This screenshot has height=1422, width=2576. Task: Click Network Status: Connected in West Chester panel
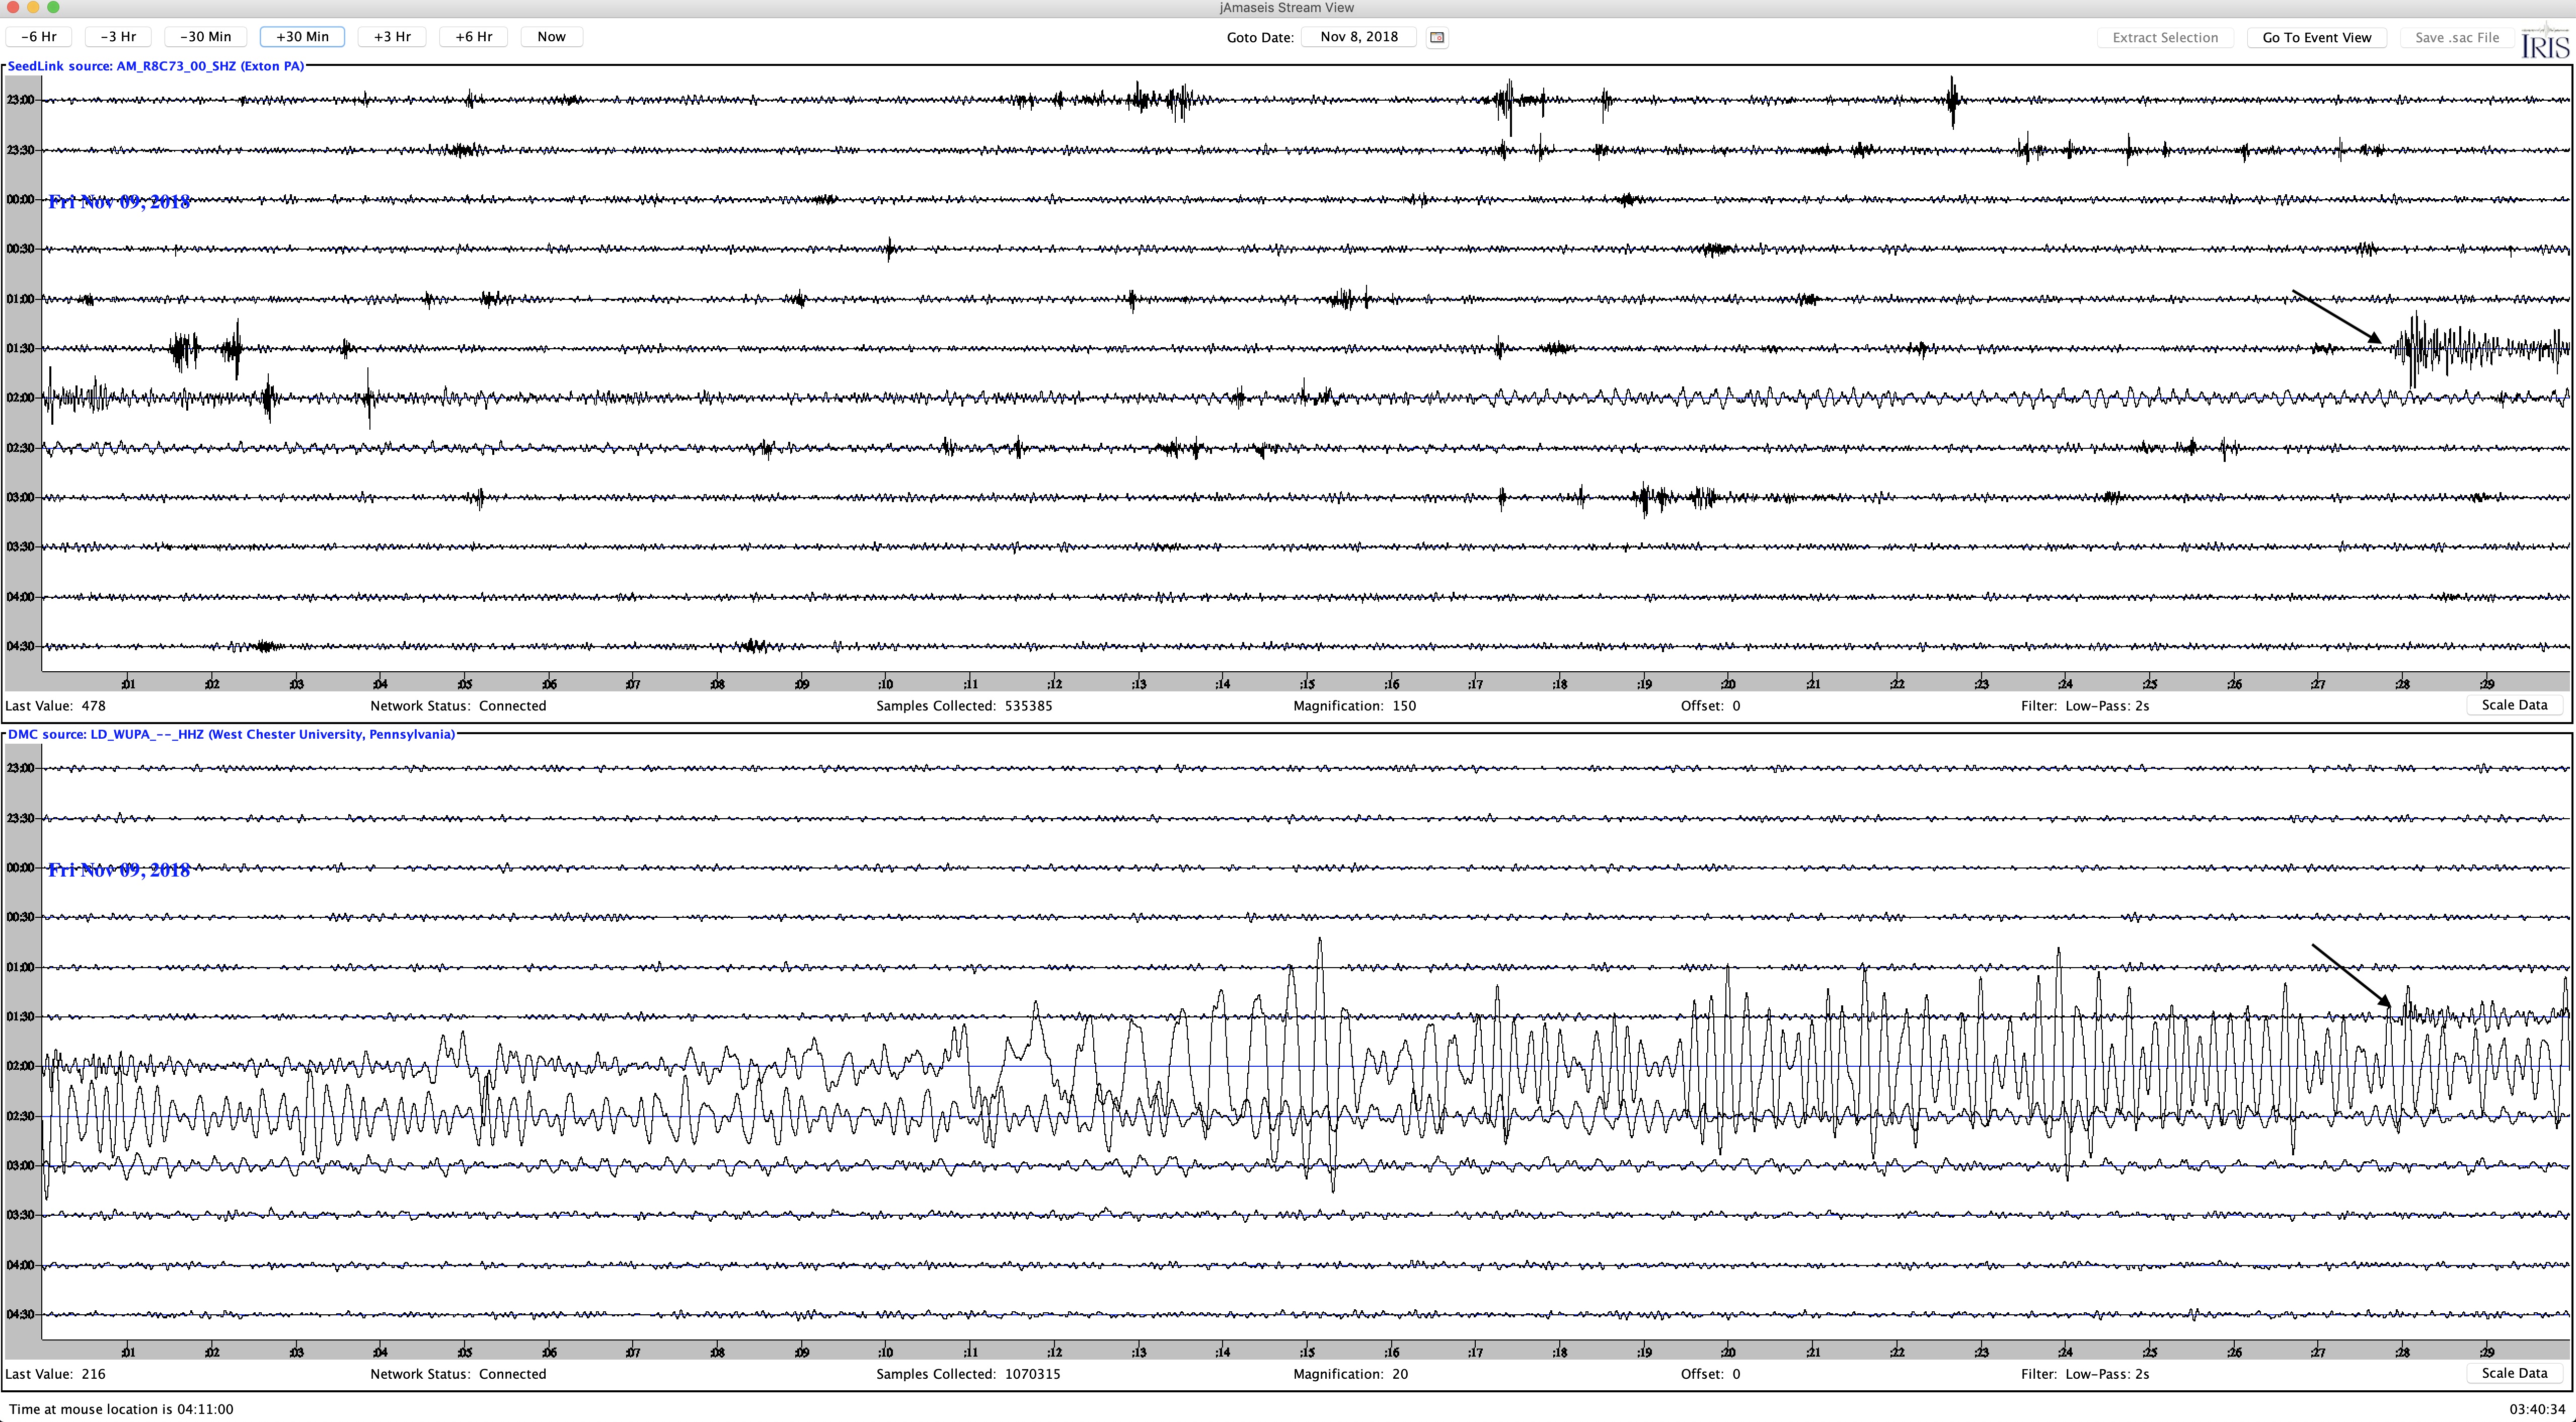[458, 1374]
